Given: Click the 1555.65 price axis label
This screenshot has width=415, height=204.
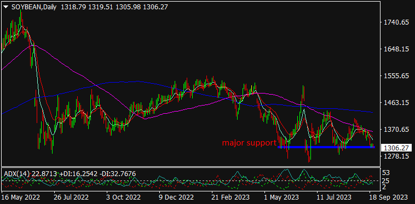Looking at the screenshot, I should point(396,76).
